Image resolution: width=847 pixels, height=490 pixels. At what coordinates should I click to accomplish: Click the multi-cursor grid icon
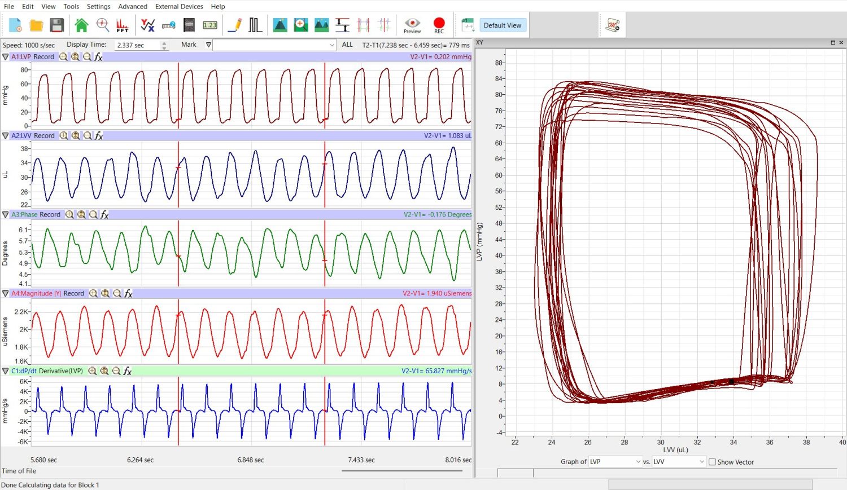(384, 25)
